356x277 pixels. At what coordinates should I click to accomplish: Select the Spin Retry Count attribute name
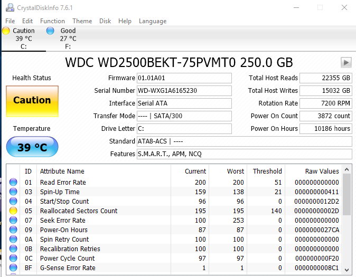coord(64,240)
